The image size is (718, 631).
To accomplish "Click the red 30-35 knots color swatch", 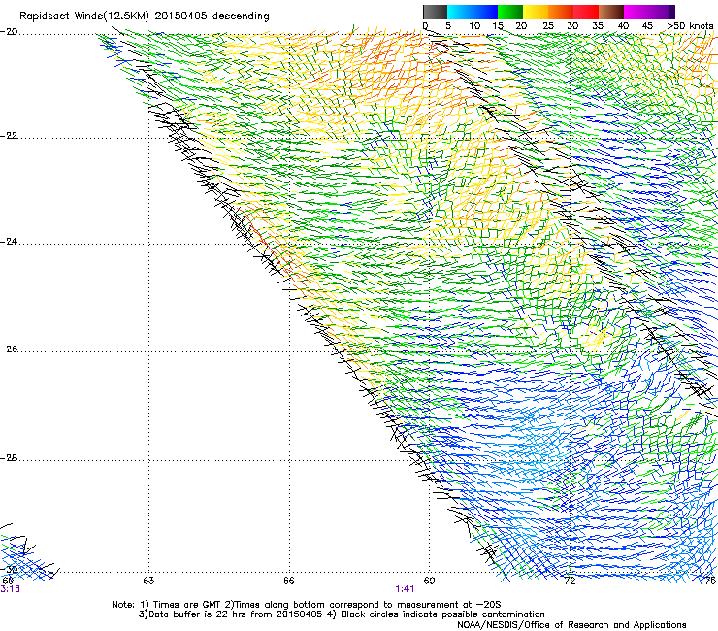I will (586, 12).
